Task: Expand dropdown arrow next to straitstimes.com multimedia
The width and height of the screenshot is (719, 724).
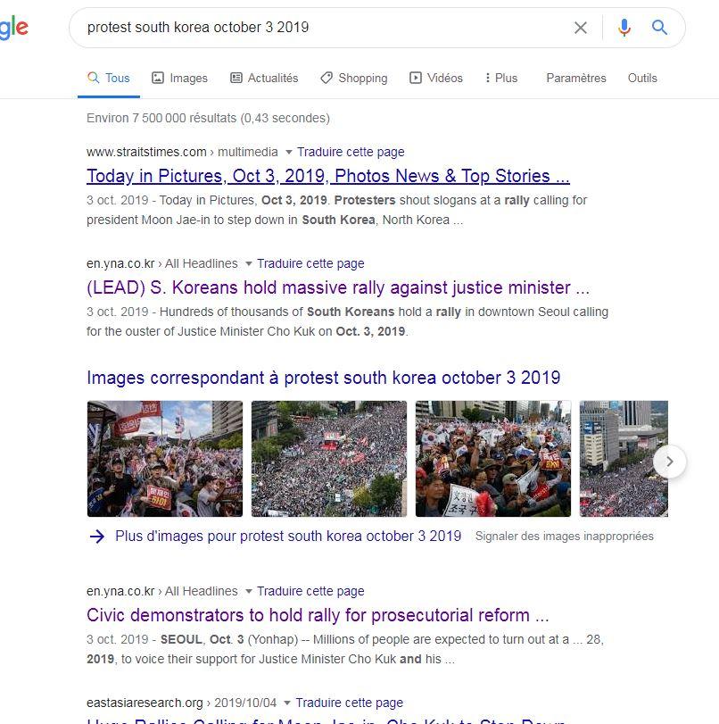Action: (289, 152)
